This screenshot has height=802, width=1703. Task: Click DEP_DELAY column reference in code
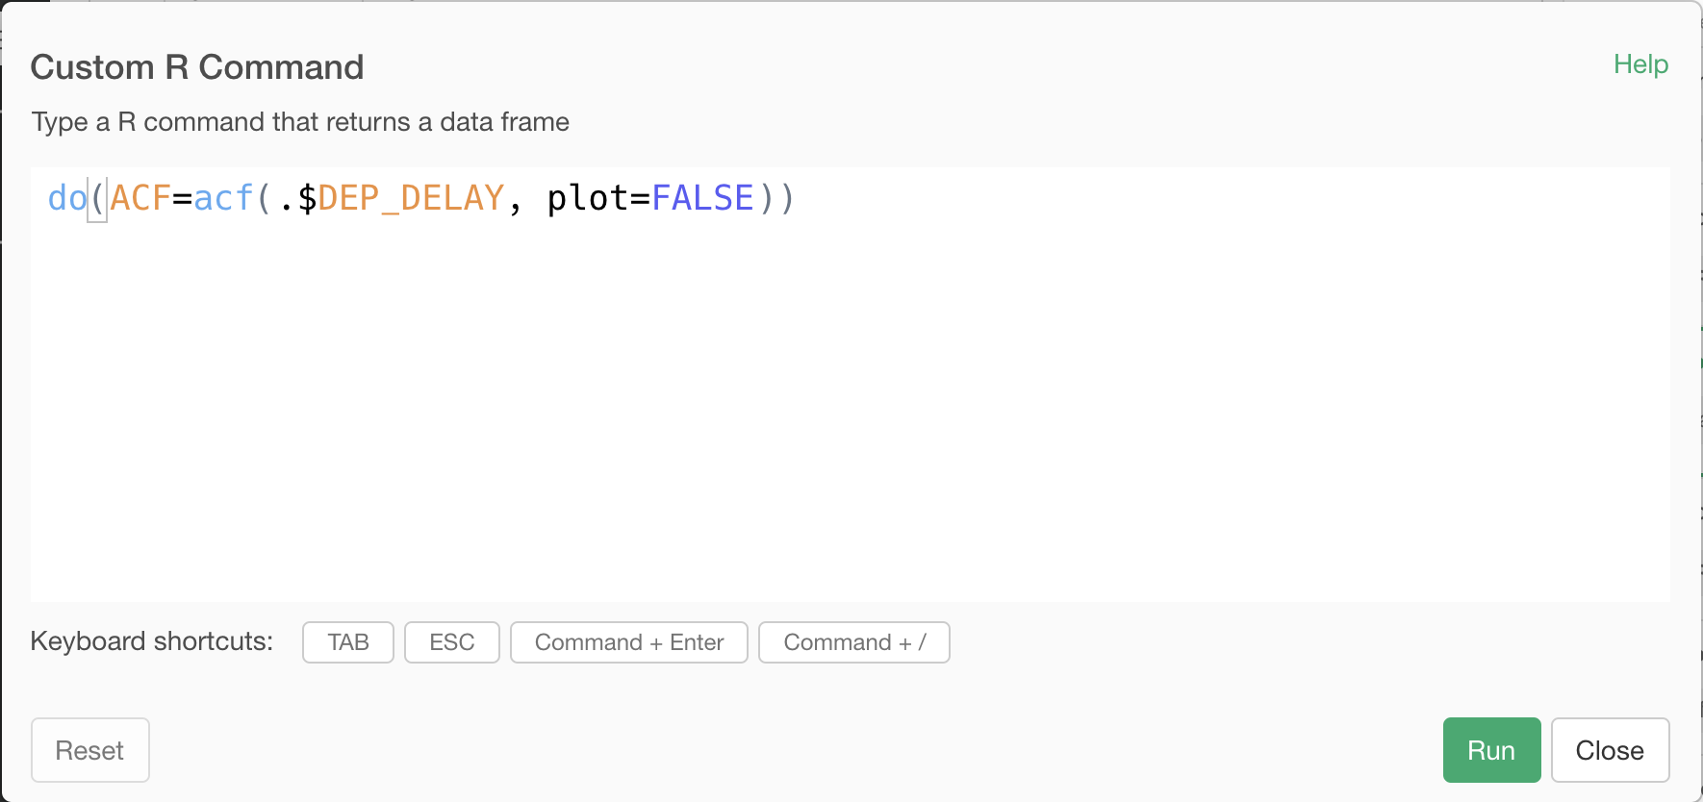coord(411,198)
